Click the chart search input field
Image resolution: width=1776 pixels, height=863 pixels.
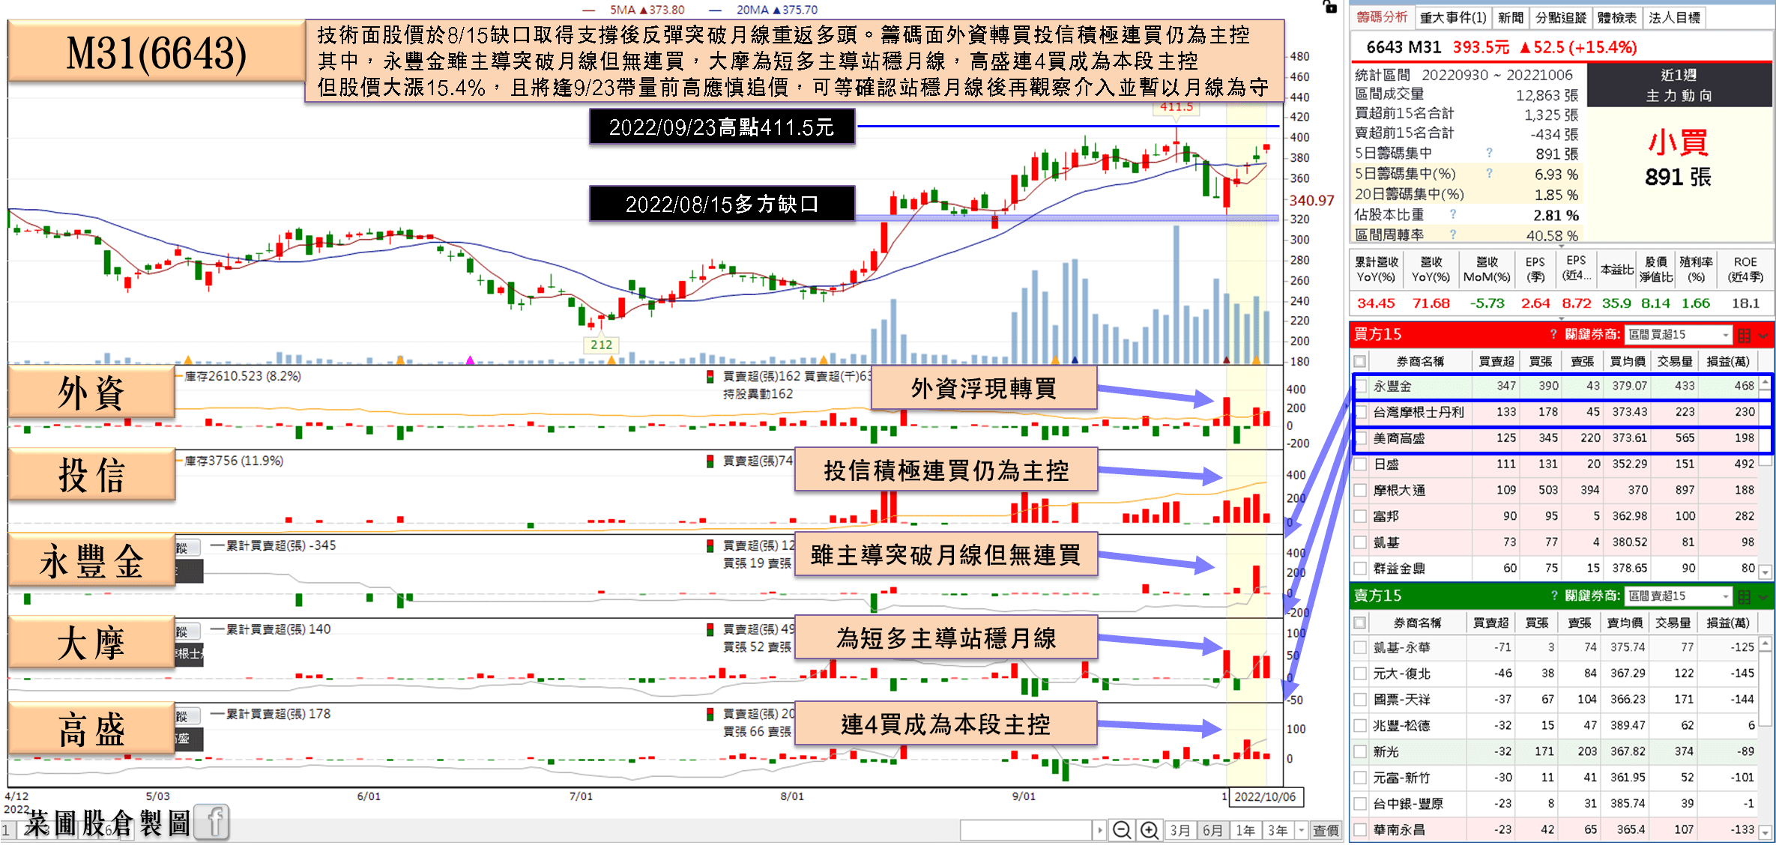(x=1026, y=830)
